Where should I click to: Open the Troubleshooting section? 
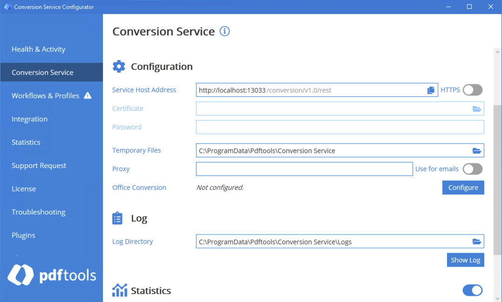(x=52, y=212)
